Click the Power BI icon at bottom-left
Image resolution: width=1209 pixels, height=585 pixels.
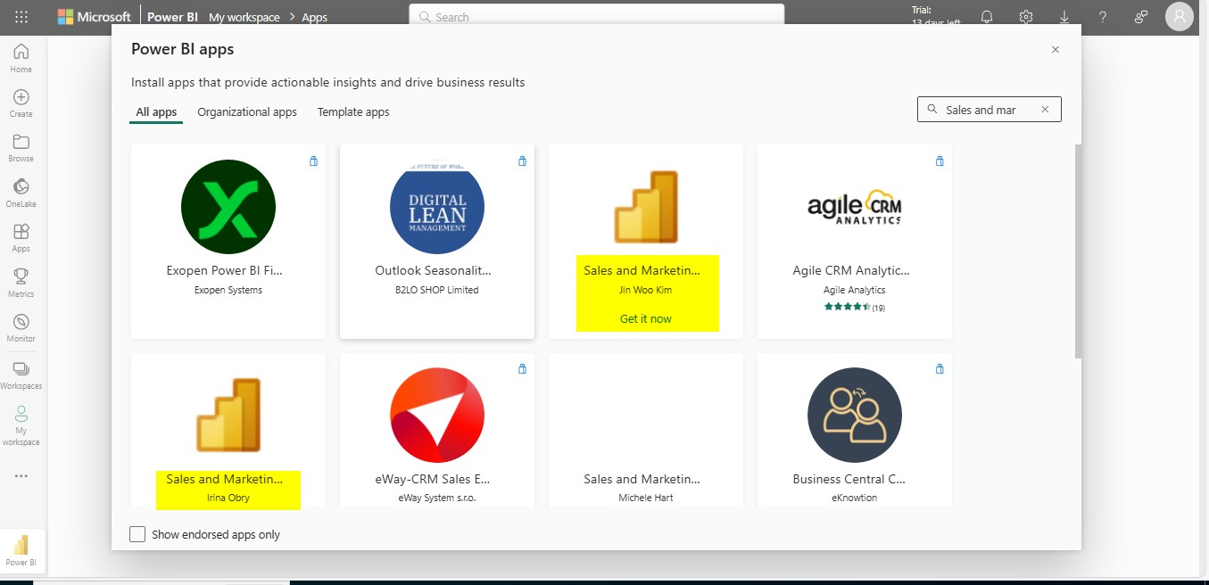pyautogui.click(x=21, y=550)
